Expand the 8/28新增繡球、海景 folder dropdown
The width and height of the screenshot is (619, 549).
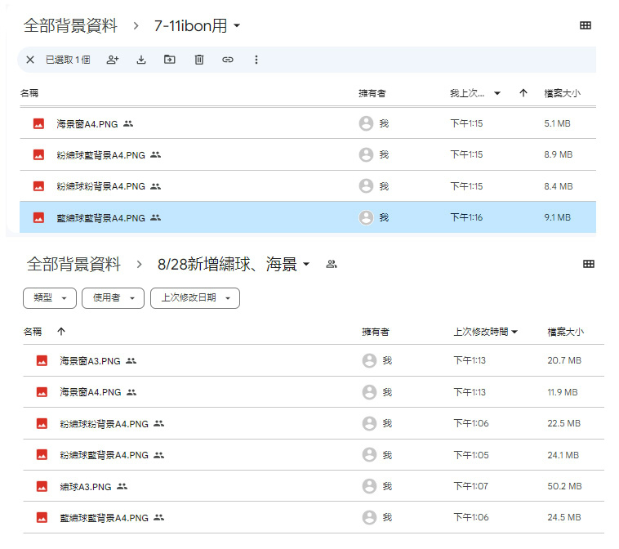click(306, 264)
